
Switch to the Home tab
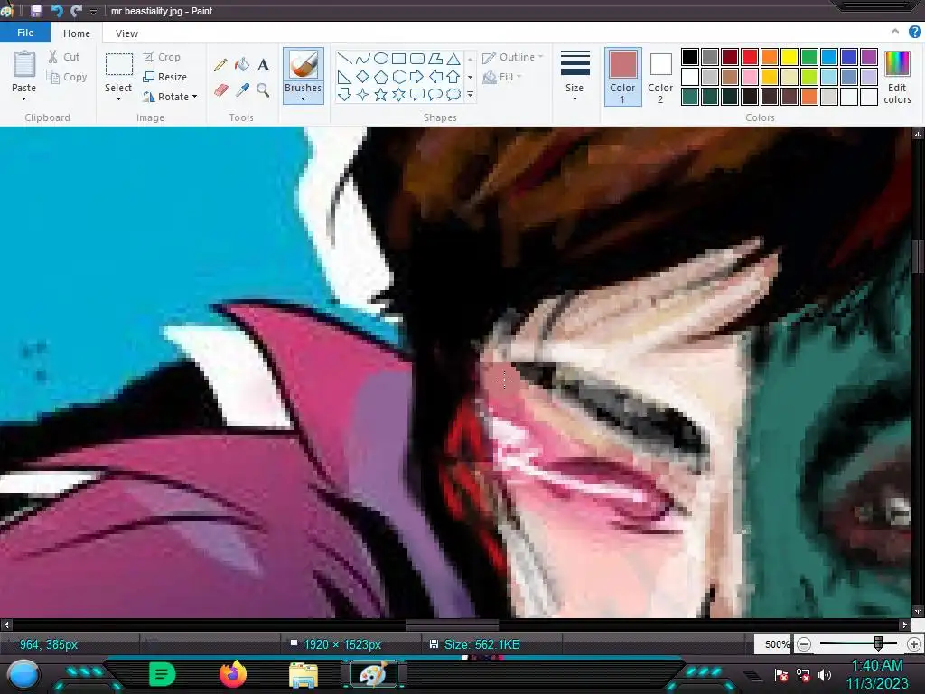coord(77,33)
